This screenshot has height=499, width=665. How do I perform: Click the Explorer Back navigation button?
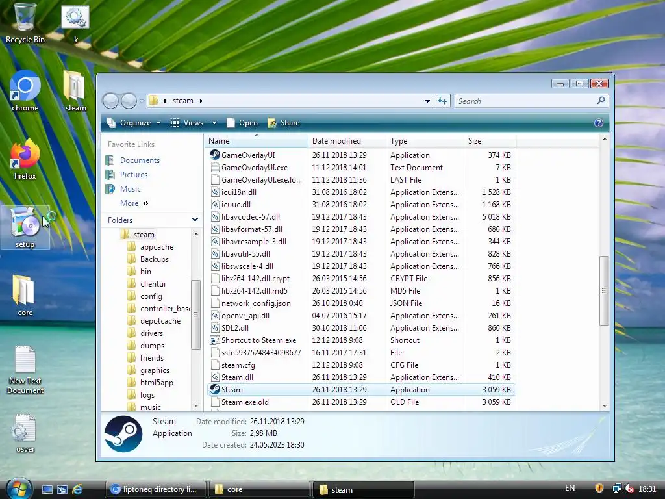[x=110, y=101]
